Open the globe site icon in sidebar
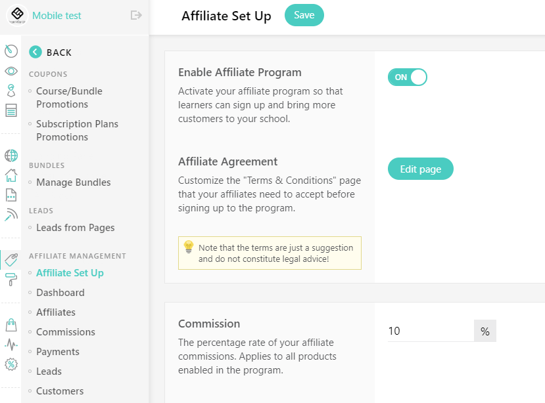Image resolution: width=545 pixels, height=403 pixels. tap(11, 156)
